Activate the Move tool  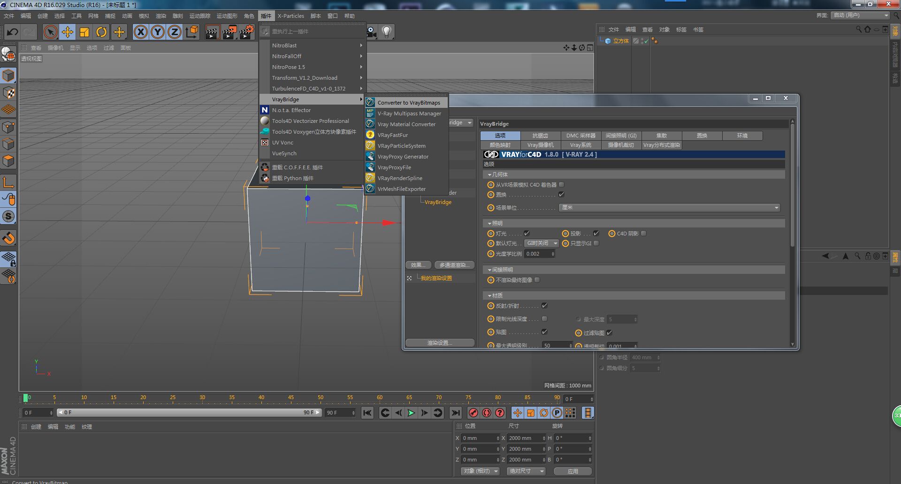(x=68, y=32)
